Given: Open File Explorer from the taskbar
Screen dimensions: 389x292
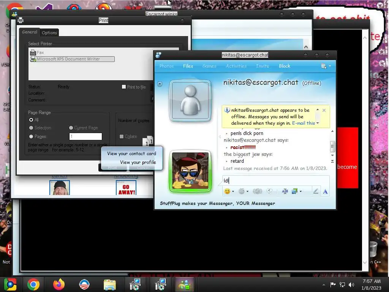Looking at the screenshot, I should [110, 285].
